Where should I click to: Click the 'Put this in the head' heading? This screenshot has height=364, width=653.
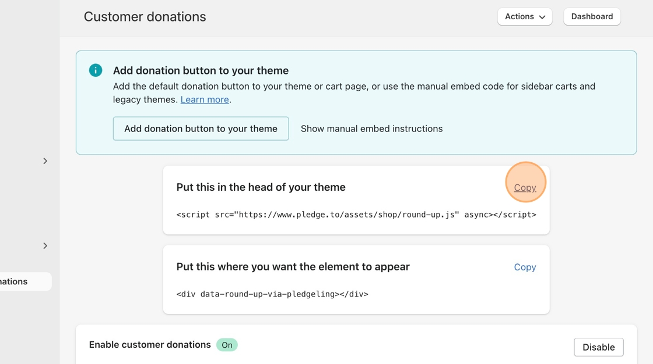261,187
